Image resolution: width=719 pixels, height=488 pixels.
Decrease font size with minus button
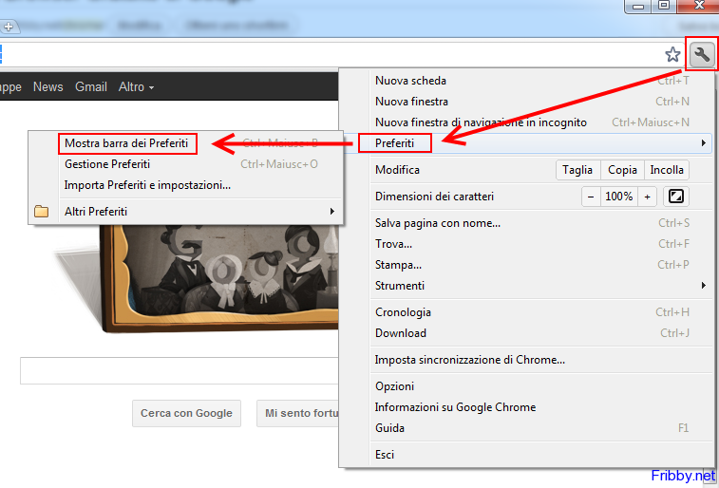pos(591,197)
